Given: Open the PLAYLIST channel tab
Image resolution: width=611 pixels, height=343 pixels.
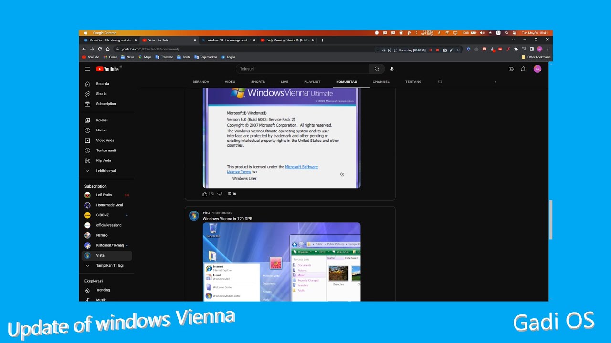Looking at the screenshot, I should [312, 81].
